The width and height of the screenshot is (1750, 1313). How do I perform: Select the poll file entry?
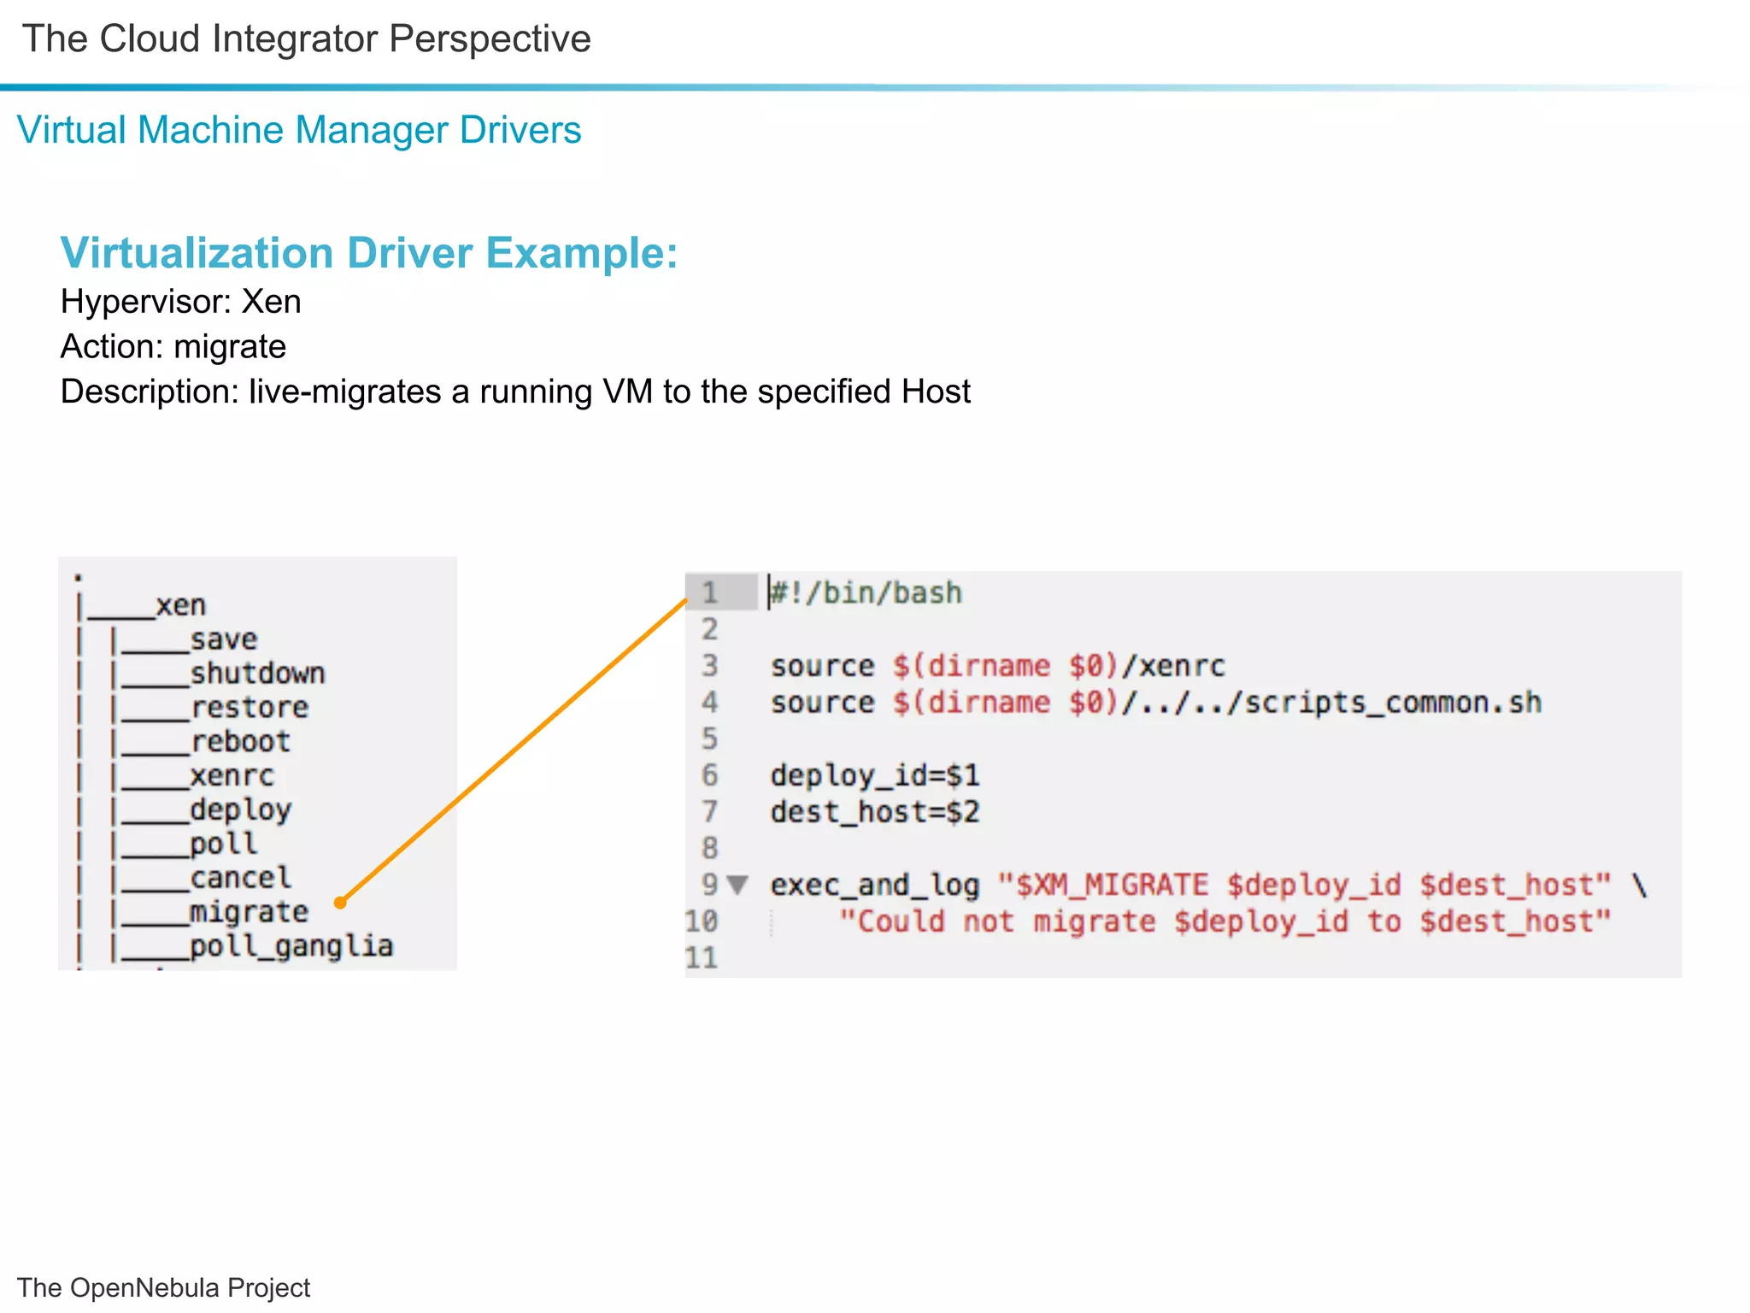[x=223, y=844]
